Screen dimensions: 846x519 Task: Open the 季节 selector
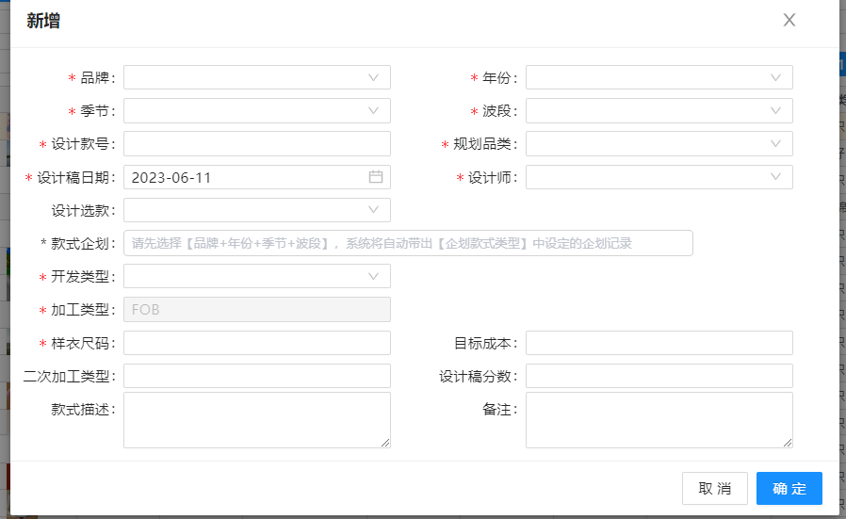(256, 111)
